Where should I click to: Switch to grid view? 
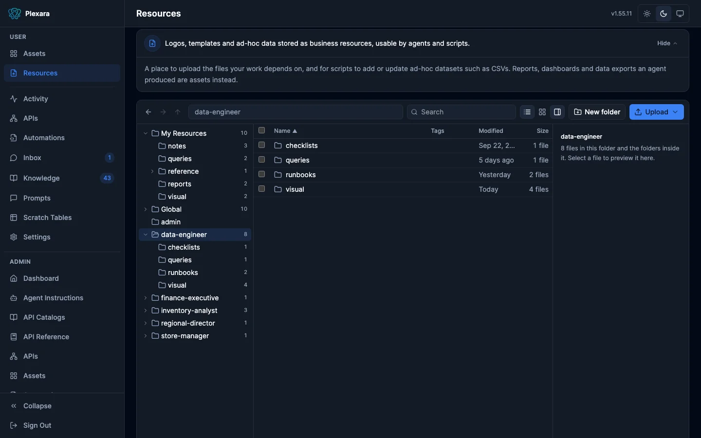point(542,112)
